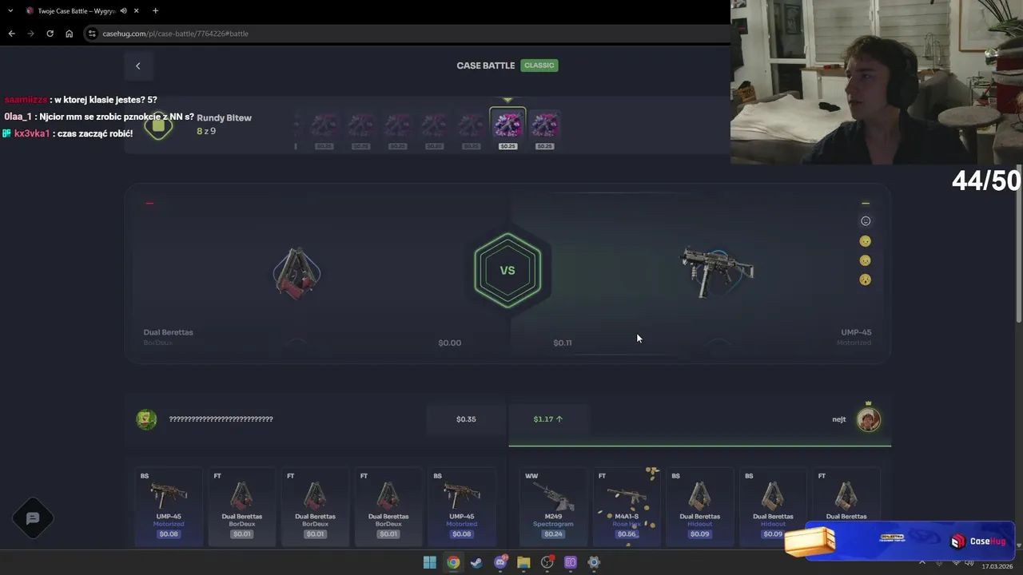1023x575 pixels.
Task: Expand the system tray hidden icons chevron
Action: pos(922,562)
